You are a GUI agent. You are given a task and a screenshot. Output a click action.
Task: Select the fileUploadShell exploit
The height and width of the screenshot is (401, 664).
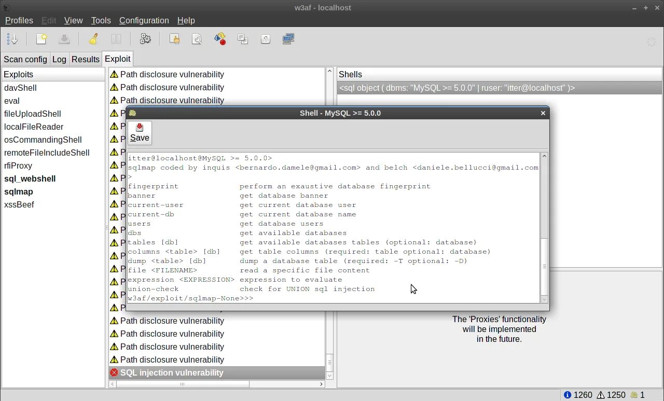point(53,114)
